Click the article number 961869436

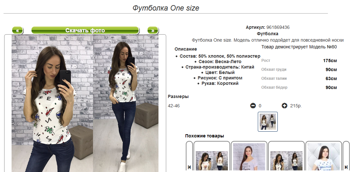(x=278, y=27)
